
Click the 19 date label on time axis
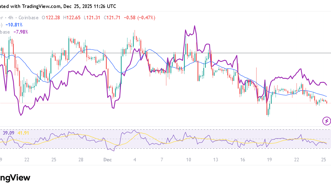coord(269,160)
